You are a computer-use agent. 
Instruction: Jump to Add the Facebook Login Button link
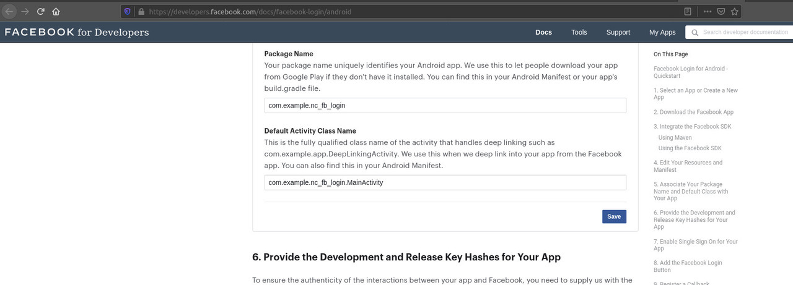[688, 266]
